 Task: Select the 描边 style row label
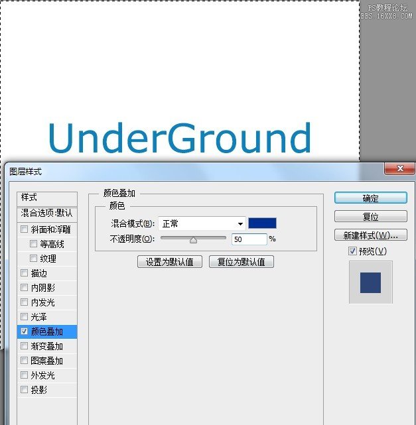click(x=39, y=273)
